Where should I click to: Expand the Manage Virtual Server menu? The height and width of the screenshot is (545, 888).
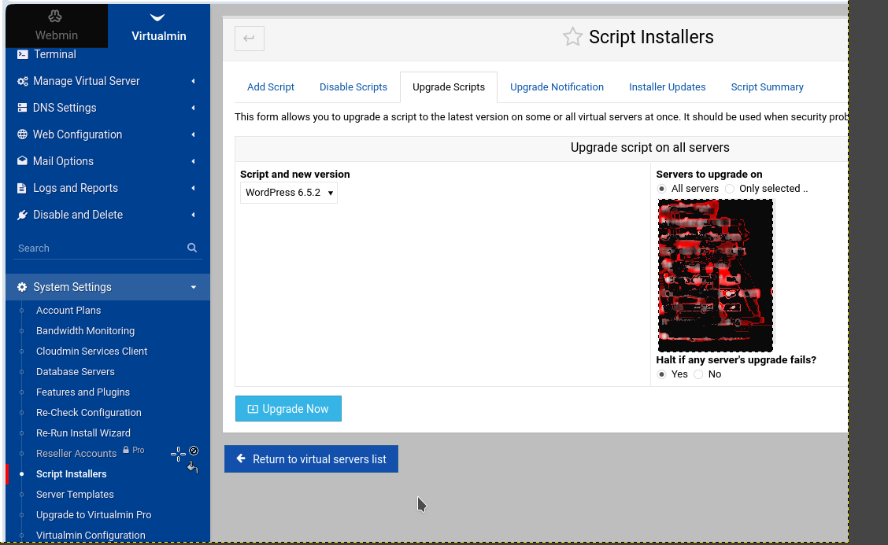pyautogui.click(x=108, y=81)
